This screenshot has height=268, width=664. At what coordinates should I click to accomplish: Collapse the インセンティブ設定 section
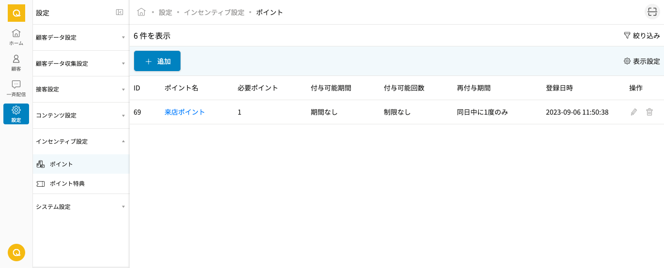80,142
